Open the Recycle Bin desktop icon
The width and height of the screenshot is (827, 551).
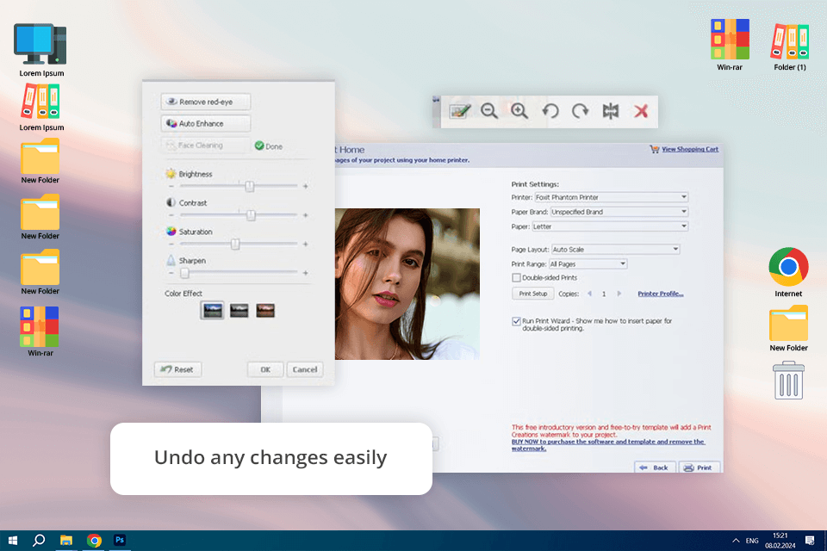(788, 381)
